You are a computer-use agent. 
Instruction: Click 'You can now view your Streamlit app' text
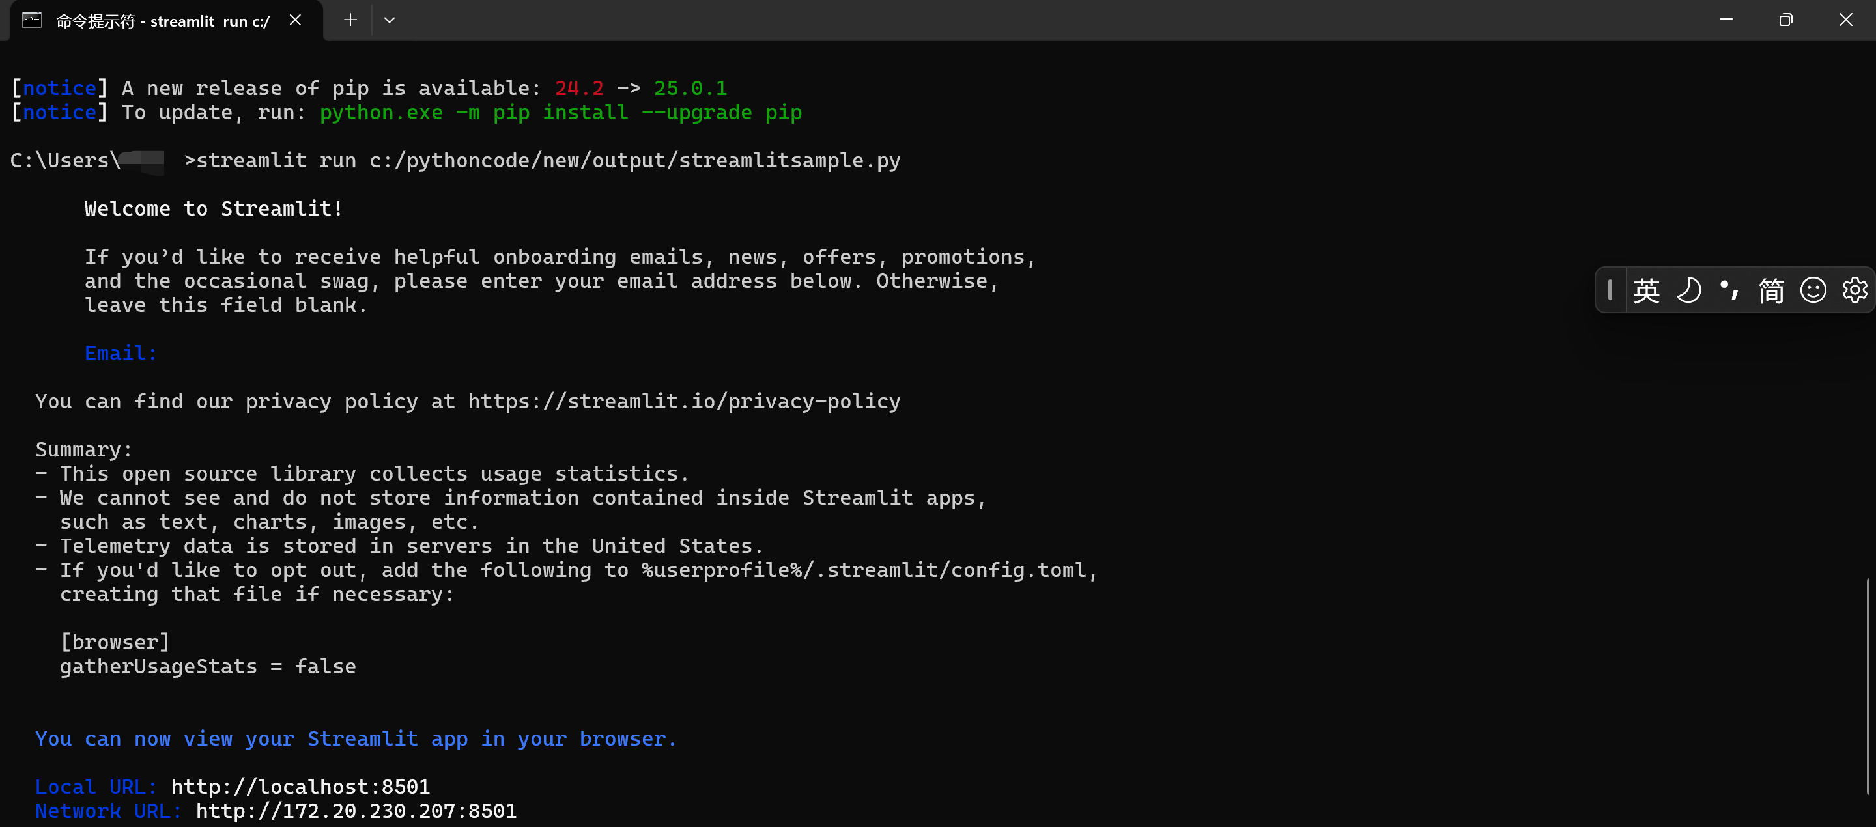coord(356,739)
